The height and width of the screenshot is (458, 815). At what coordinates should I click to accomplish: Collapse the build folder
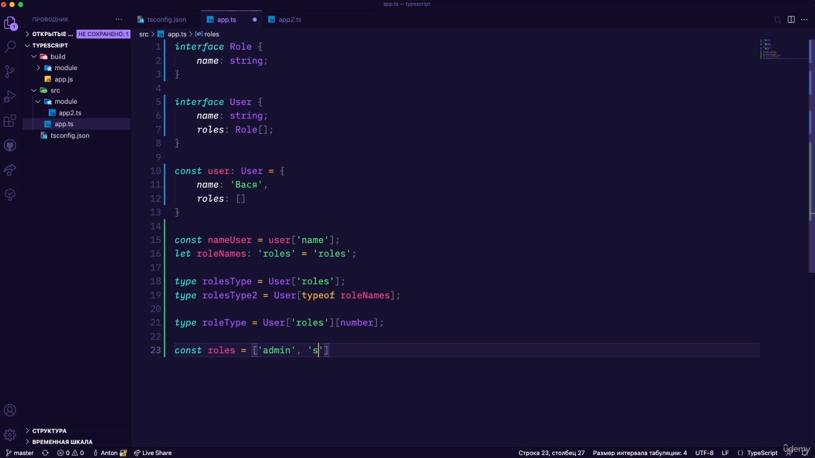(58, 57)
